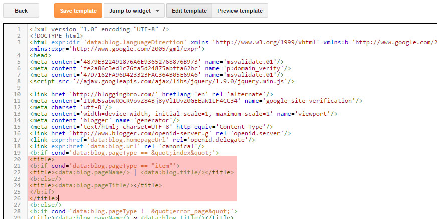Click b:if cond index pageType line 19
Image resolution: width=437 pixels, height=219 pixels.
(125, 153)
